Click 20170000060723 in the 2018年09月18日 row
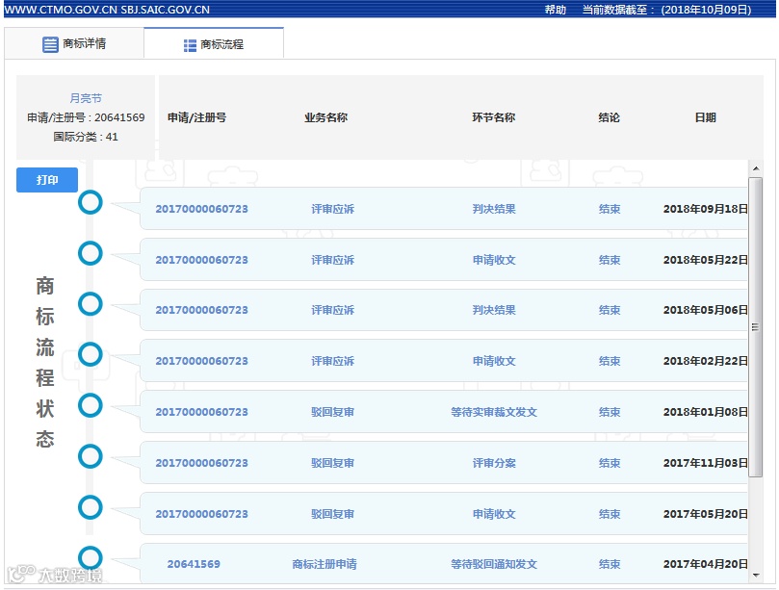Viewport: 779px width, 590px height. click(x=201, y=209)
